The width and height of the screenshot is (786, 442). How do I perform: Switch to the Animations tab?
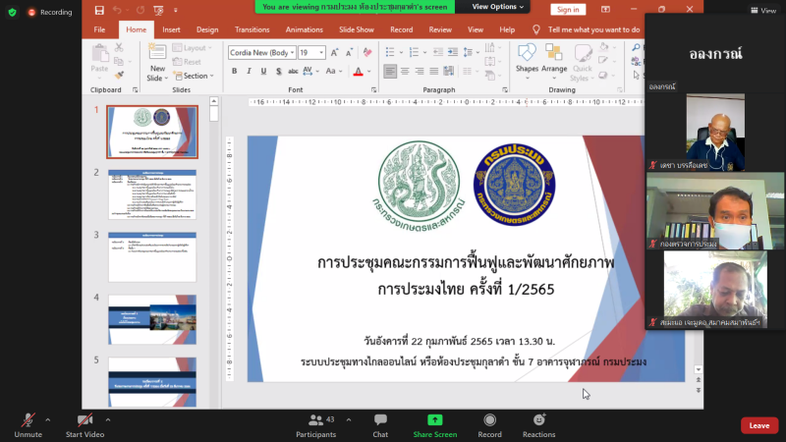pyautogui.click(x=304, y=29)
